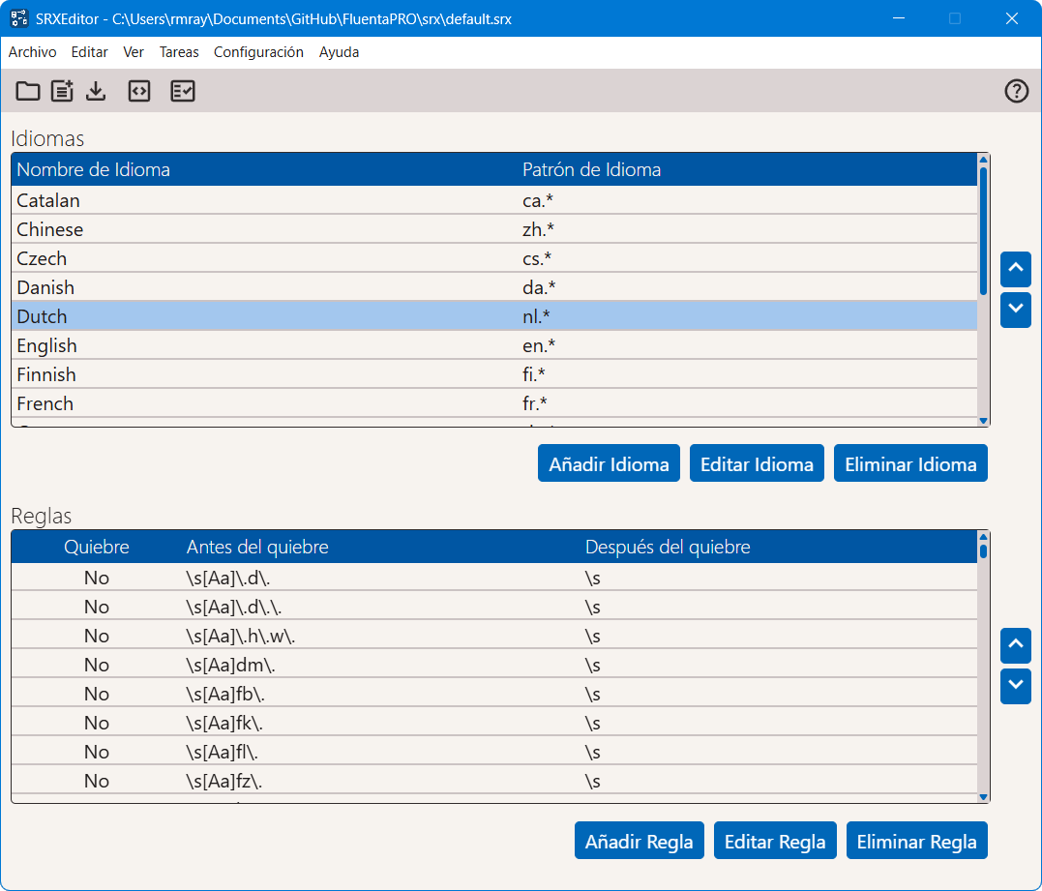This screenshot has width=1042, height=891.
Task: Click the new file icon
Action: click(63, 91)
